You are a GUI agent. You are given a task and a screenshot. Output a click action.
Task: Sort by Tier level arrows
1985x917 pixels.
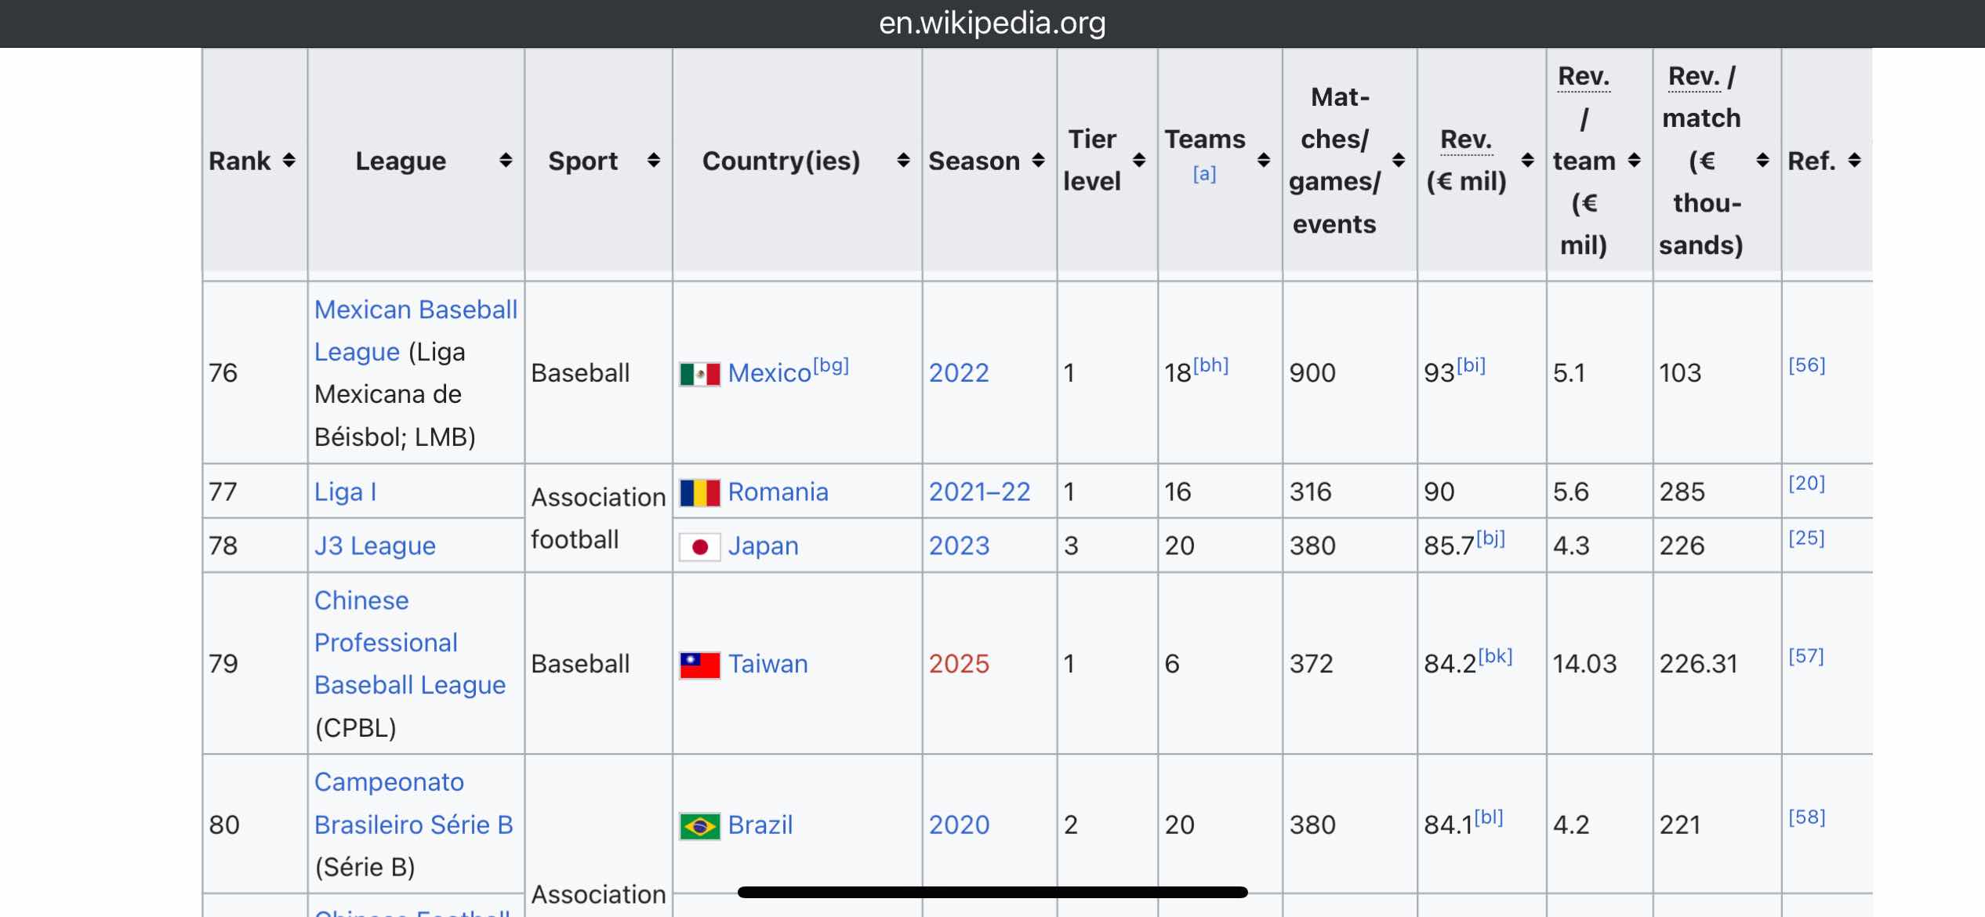[1139, 161]
